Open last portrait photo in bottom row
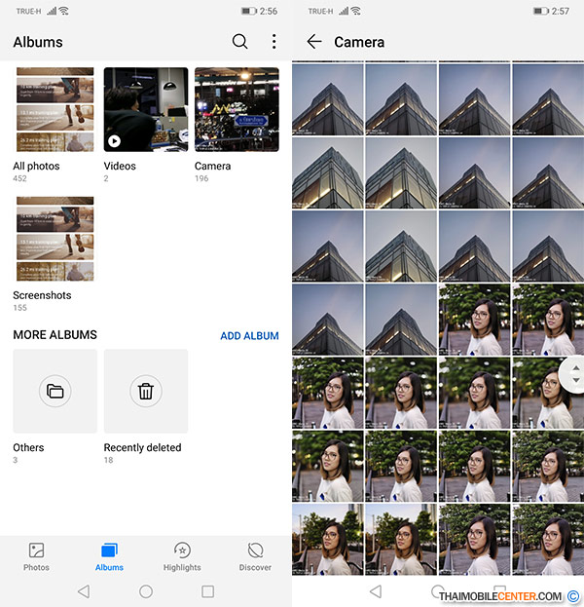Image resolution: width=584 pixels, height=607 pixels. tap(548, 539)
